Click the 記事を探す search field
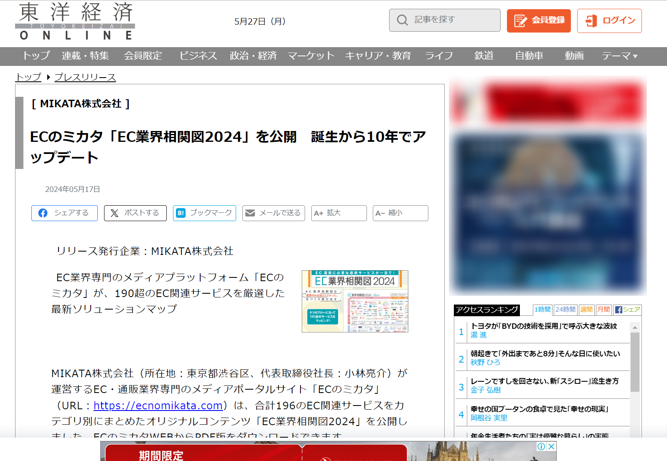The height and width of the screenshot is (461, 667). [445, 20]
